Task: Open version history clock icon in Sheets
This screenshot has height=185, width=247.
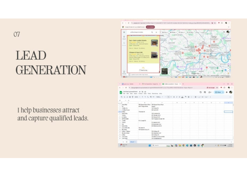Action: point(200,92)
